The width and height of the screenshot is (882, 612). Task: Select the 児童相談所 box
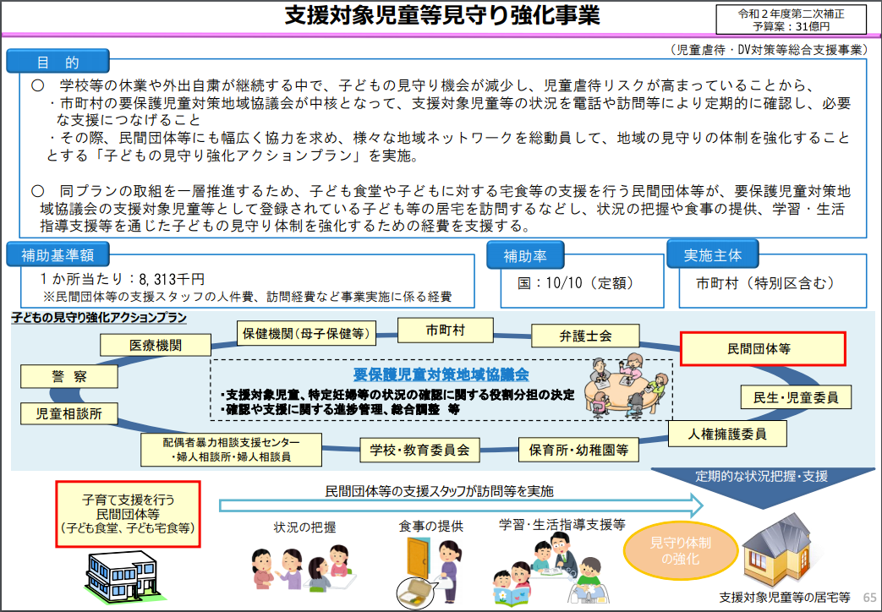[69, 413]
